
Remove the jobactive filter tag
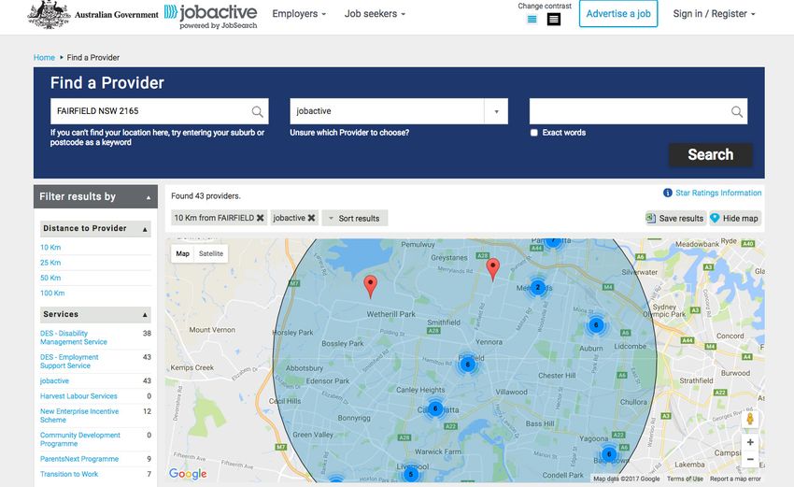311,218
